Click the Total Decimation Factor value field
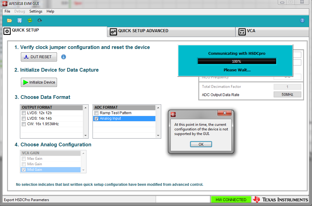Image resolution: width=312 pixels, height=206 pixels. tap(287, 87)
